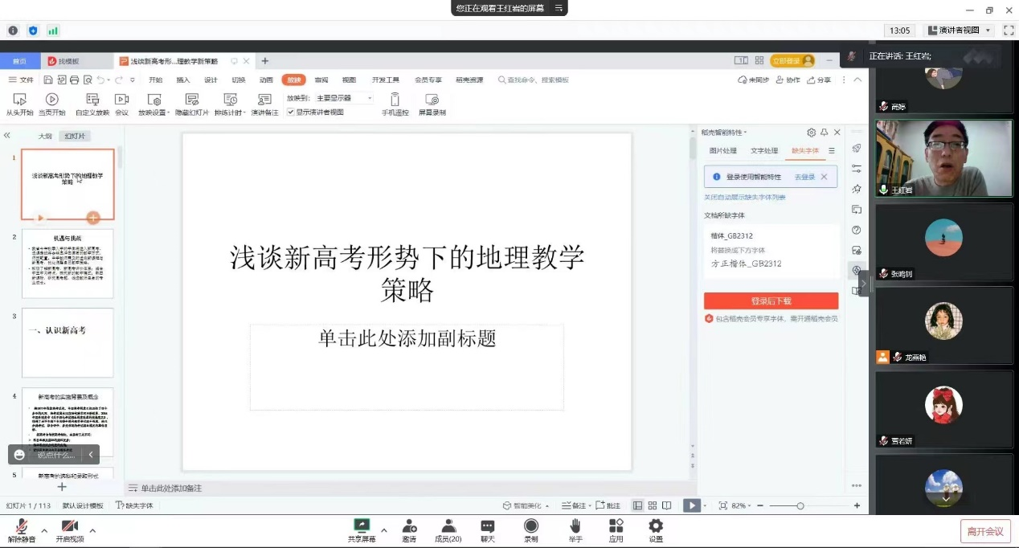
Task: Click 邀请 invite icon in meeting bar
Action: (410, 526)
